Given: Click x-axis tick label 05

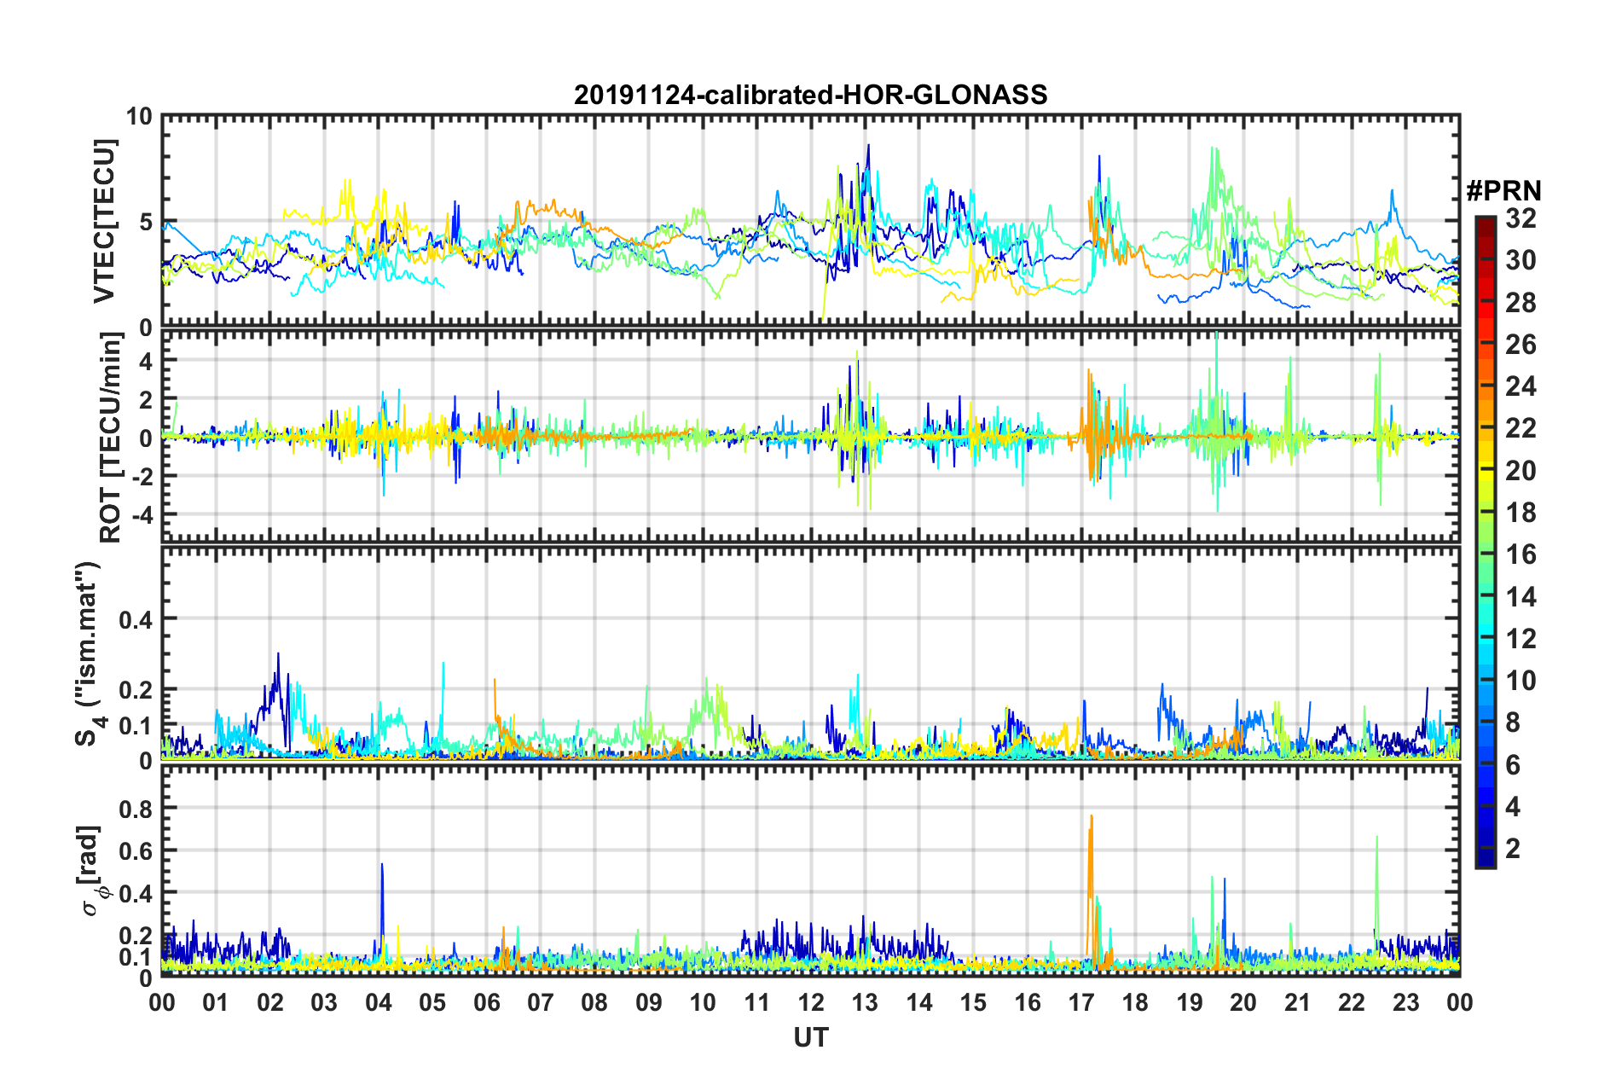Looking at the screenshot, I should click(432, 1002).
